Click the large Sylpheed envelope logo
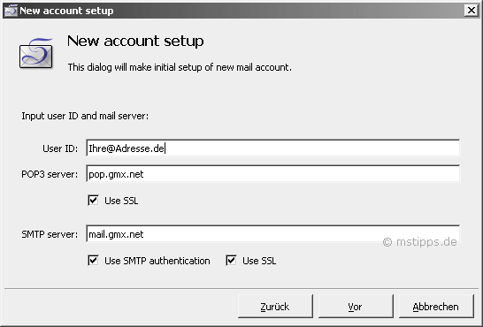 [x=36, y=53]
